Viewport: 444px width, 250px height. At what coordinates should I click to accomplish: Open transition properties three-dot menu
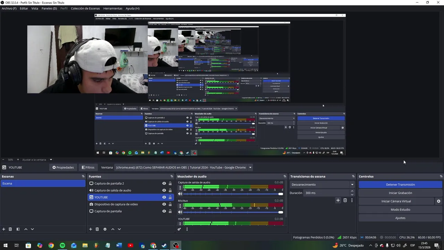[352, 200]
